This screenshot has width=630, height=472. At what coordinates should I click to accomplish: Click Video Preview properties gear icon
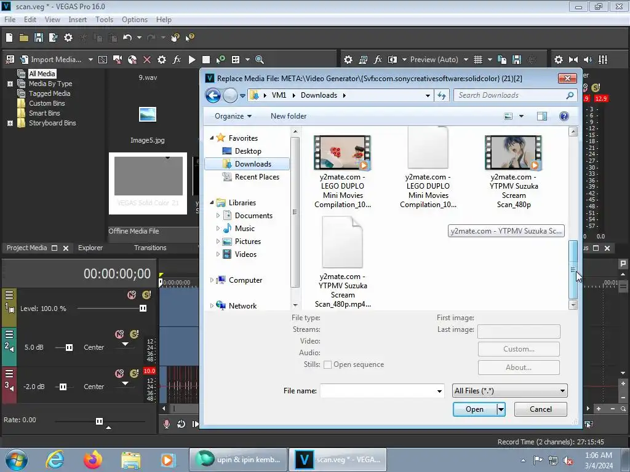(x=348, y=60)
